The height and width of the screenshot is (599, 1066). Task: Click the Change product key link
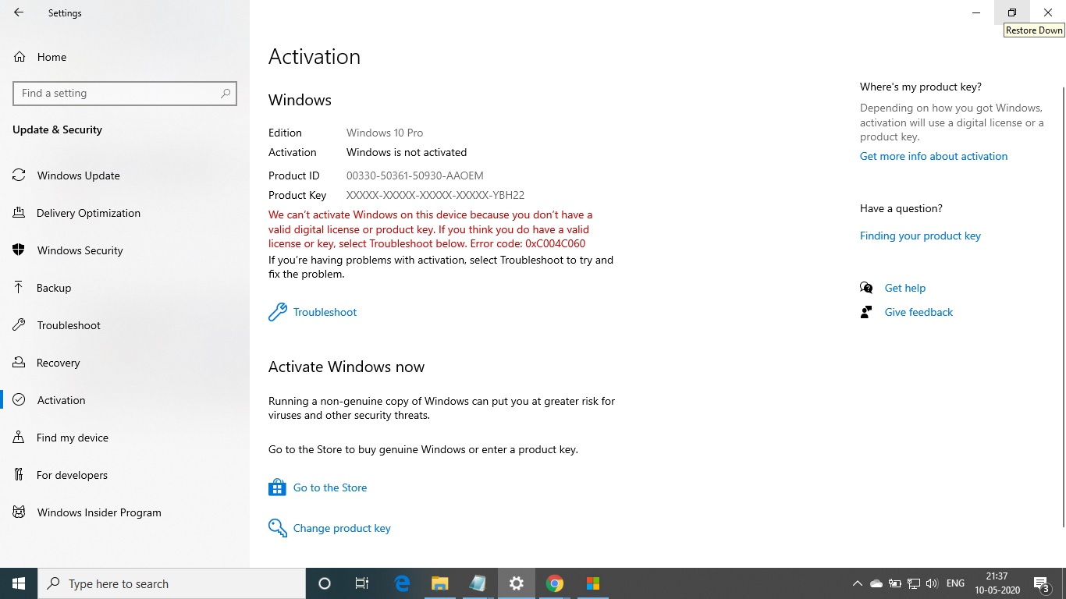(x=341, y=528)
